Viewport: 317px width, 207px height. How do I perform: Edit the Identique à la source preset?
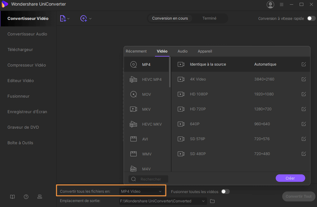304,64
